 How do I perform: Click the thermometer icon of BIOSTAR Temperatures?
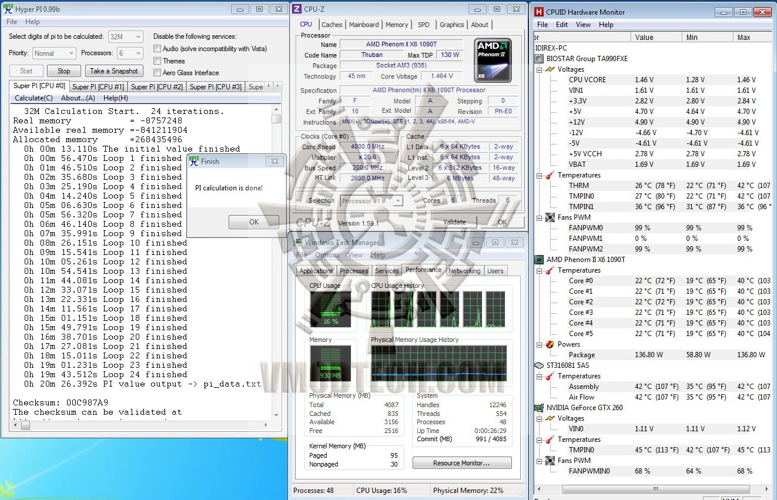pos(550,175)
